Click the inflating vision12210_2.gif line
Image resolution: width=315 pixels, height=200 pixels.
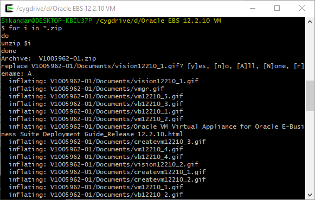click(104, 164)
